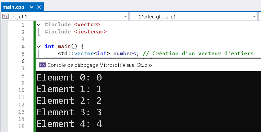Click console output 'Element 2: 2'
This screenshot has width=261, height=132.
click(x=69, y=101)
